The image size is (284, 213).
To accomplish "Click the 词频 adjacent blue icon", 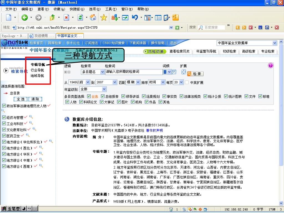I will [x=174, y=72].
